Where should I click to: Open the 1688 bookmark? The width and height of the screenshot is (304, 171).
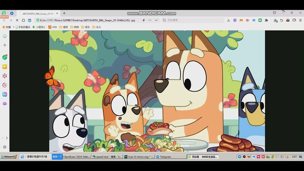(52, 27)
